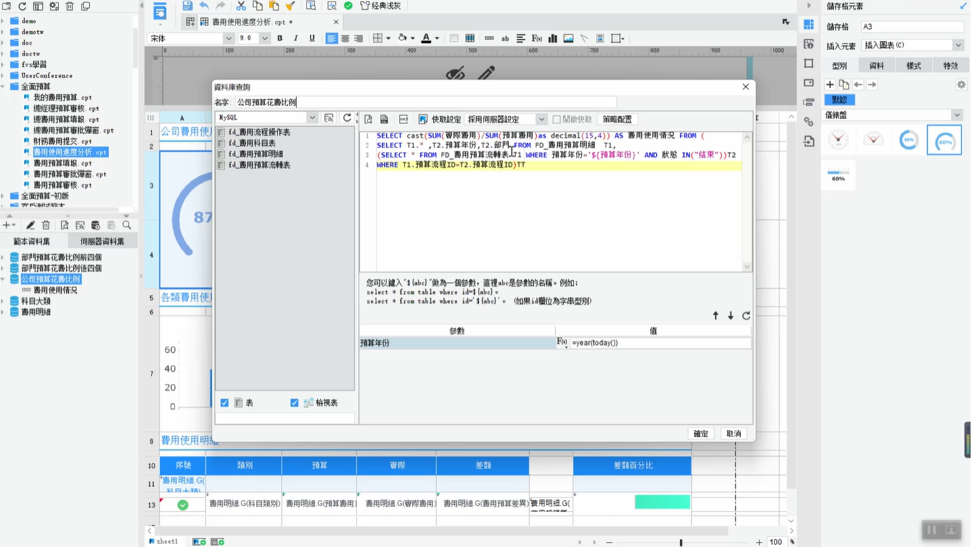Toggle italic formatting
The image size is (976, 547).
click(x=295, y=38)
